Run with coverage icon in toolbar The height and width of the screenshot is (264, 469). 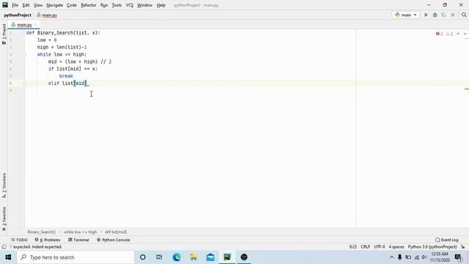click(x=444, y=15)
